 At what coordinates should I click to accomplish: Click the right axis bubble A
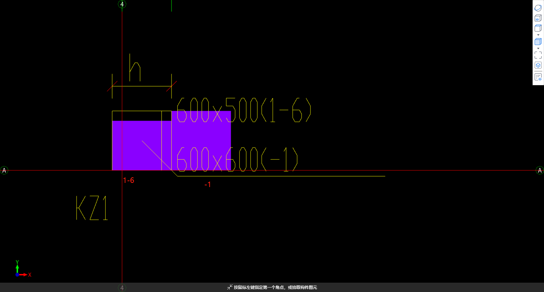[539, 170]
